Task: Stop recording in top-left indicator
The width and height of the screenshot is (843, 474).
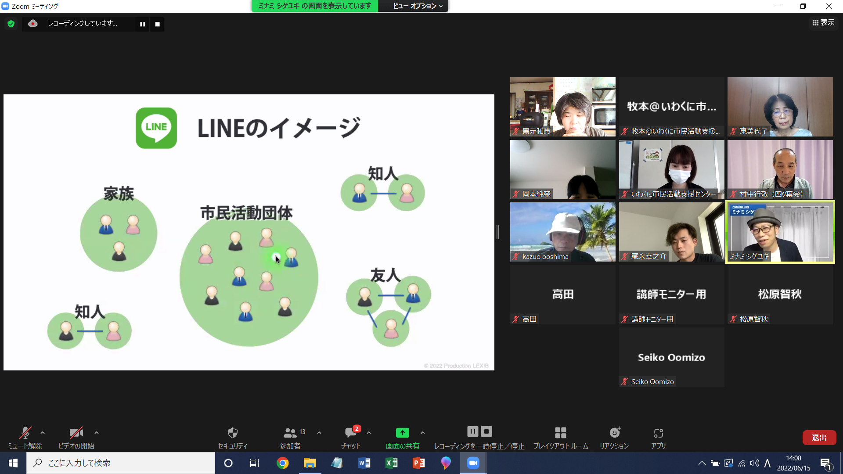Action: 157,24
